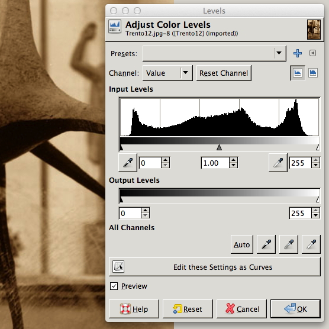Confirm the adjustment with OK
This screenshot has height=329, width=329.
295,309
